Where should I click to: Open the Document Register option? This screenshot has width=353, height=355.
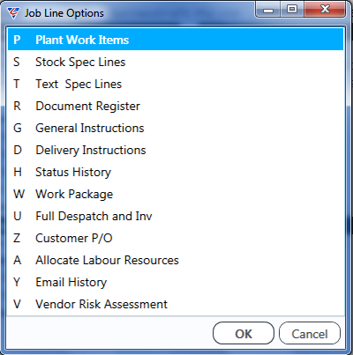click(176, 106)
